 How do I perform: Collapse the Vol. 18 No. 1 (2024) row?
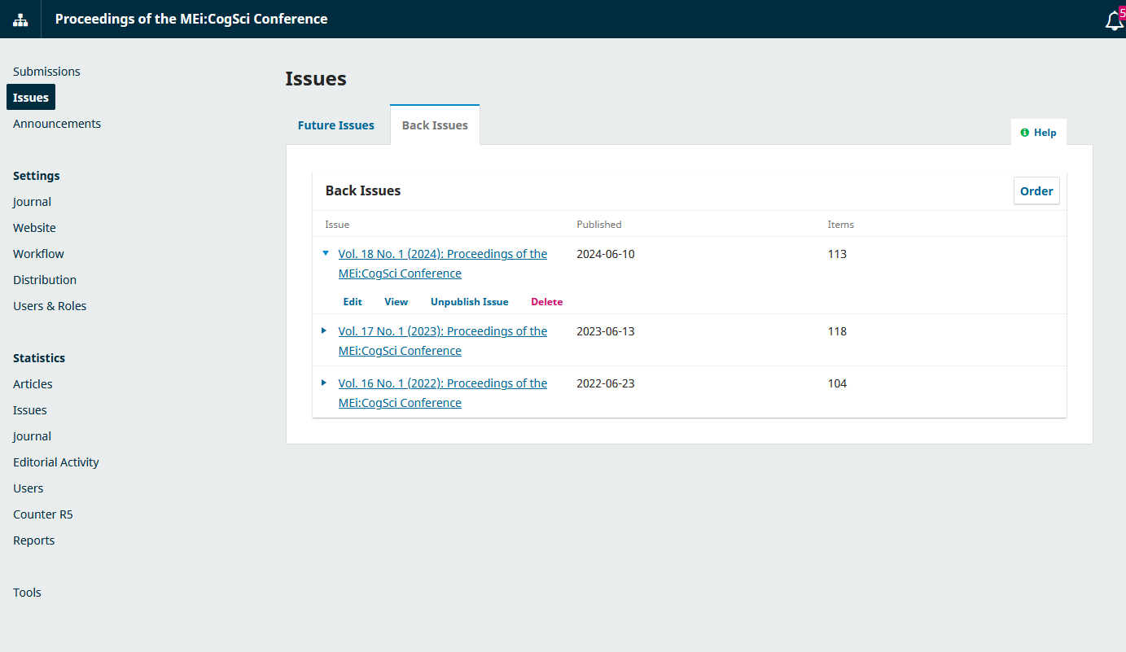tap(325, 253)
